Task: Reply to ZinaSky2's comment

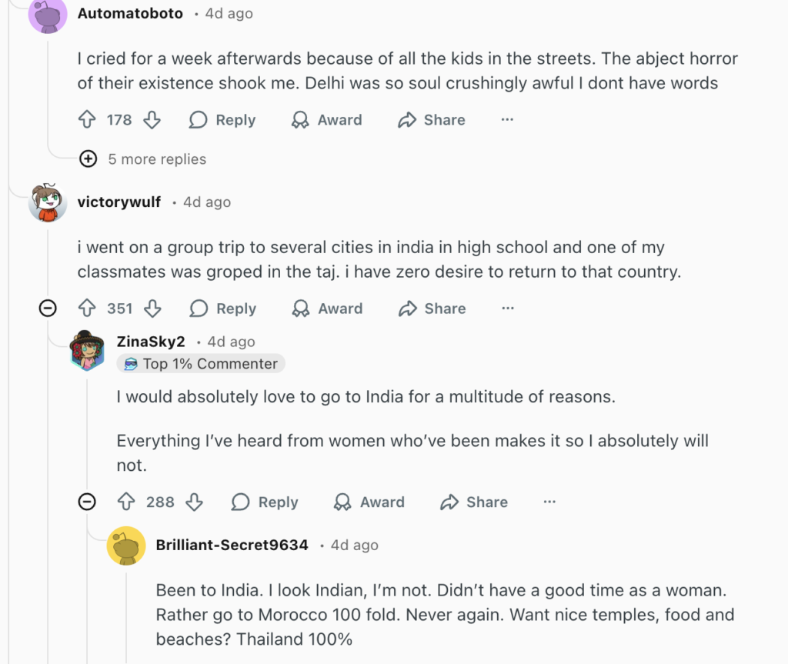Action: coord(265,502)
